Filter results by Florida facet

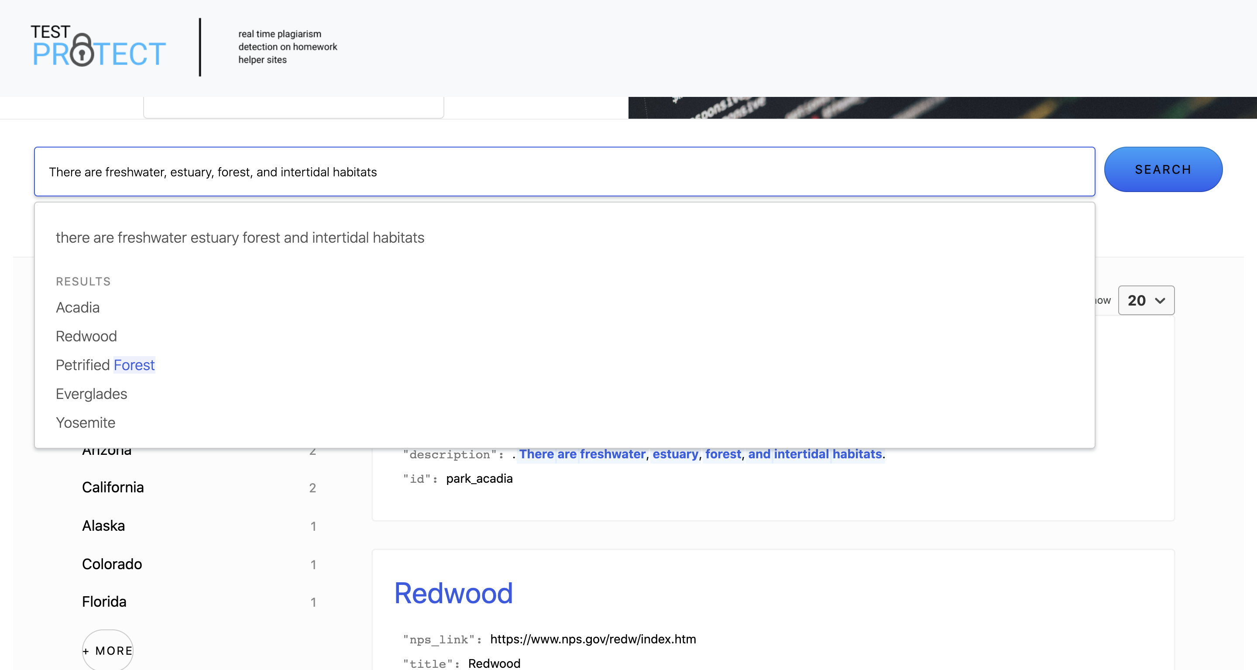tap(104, 601)
